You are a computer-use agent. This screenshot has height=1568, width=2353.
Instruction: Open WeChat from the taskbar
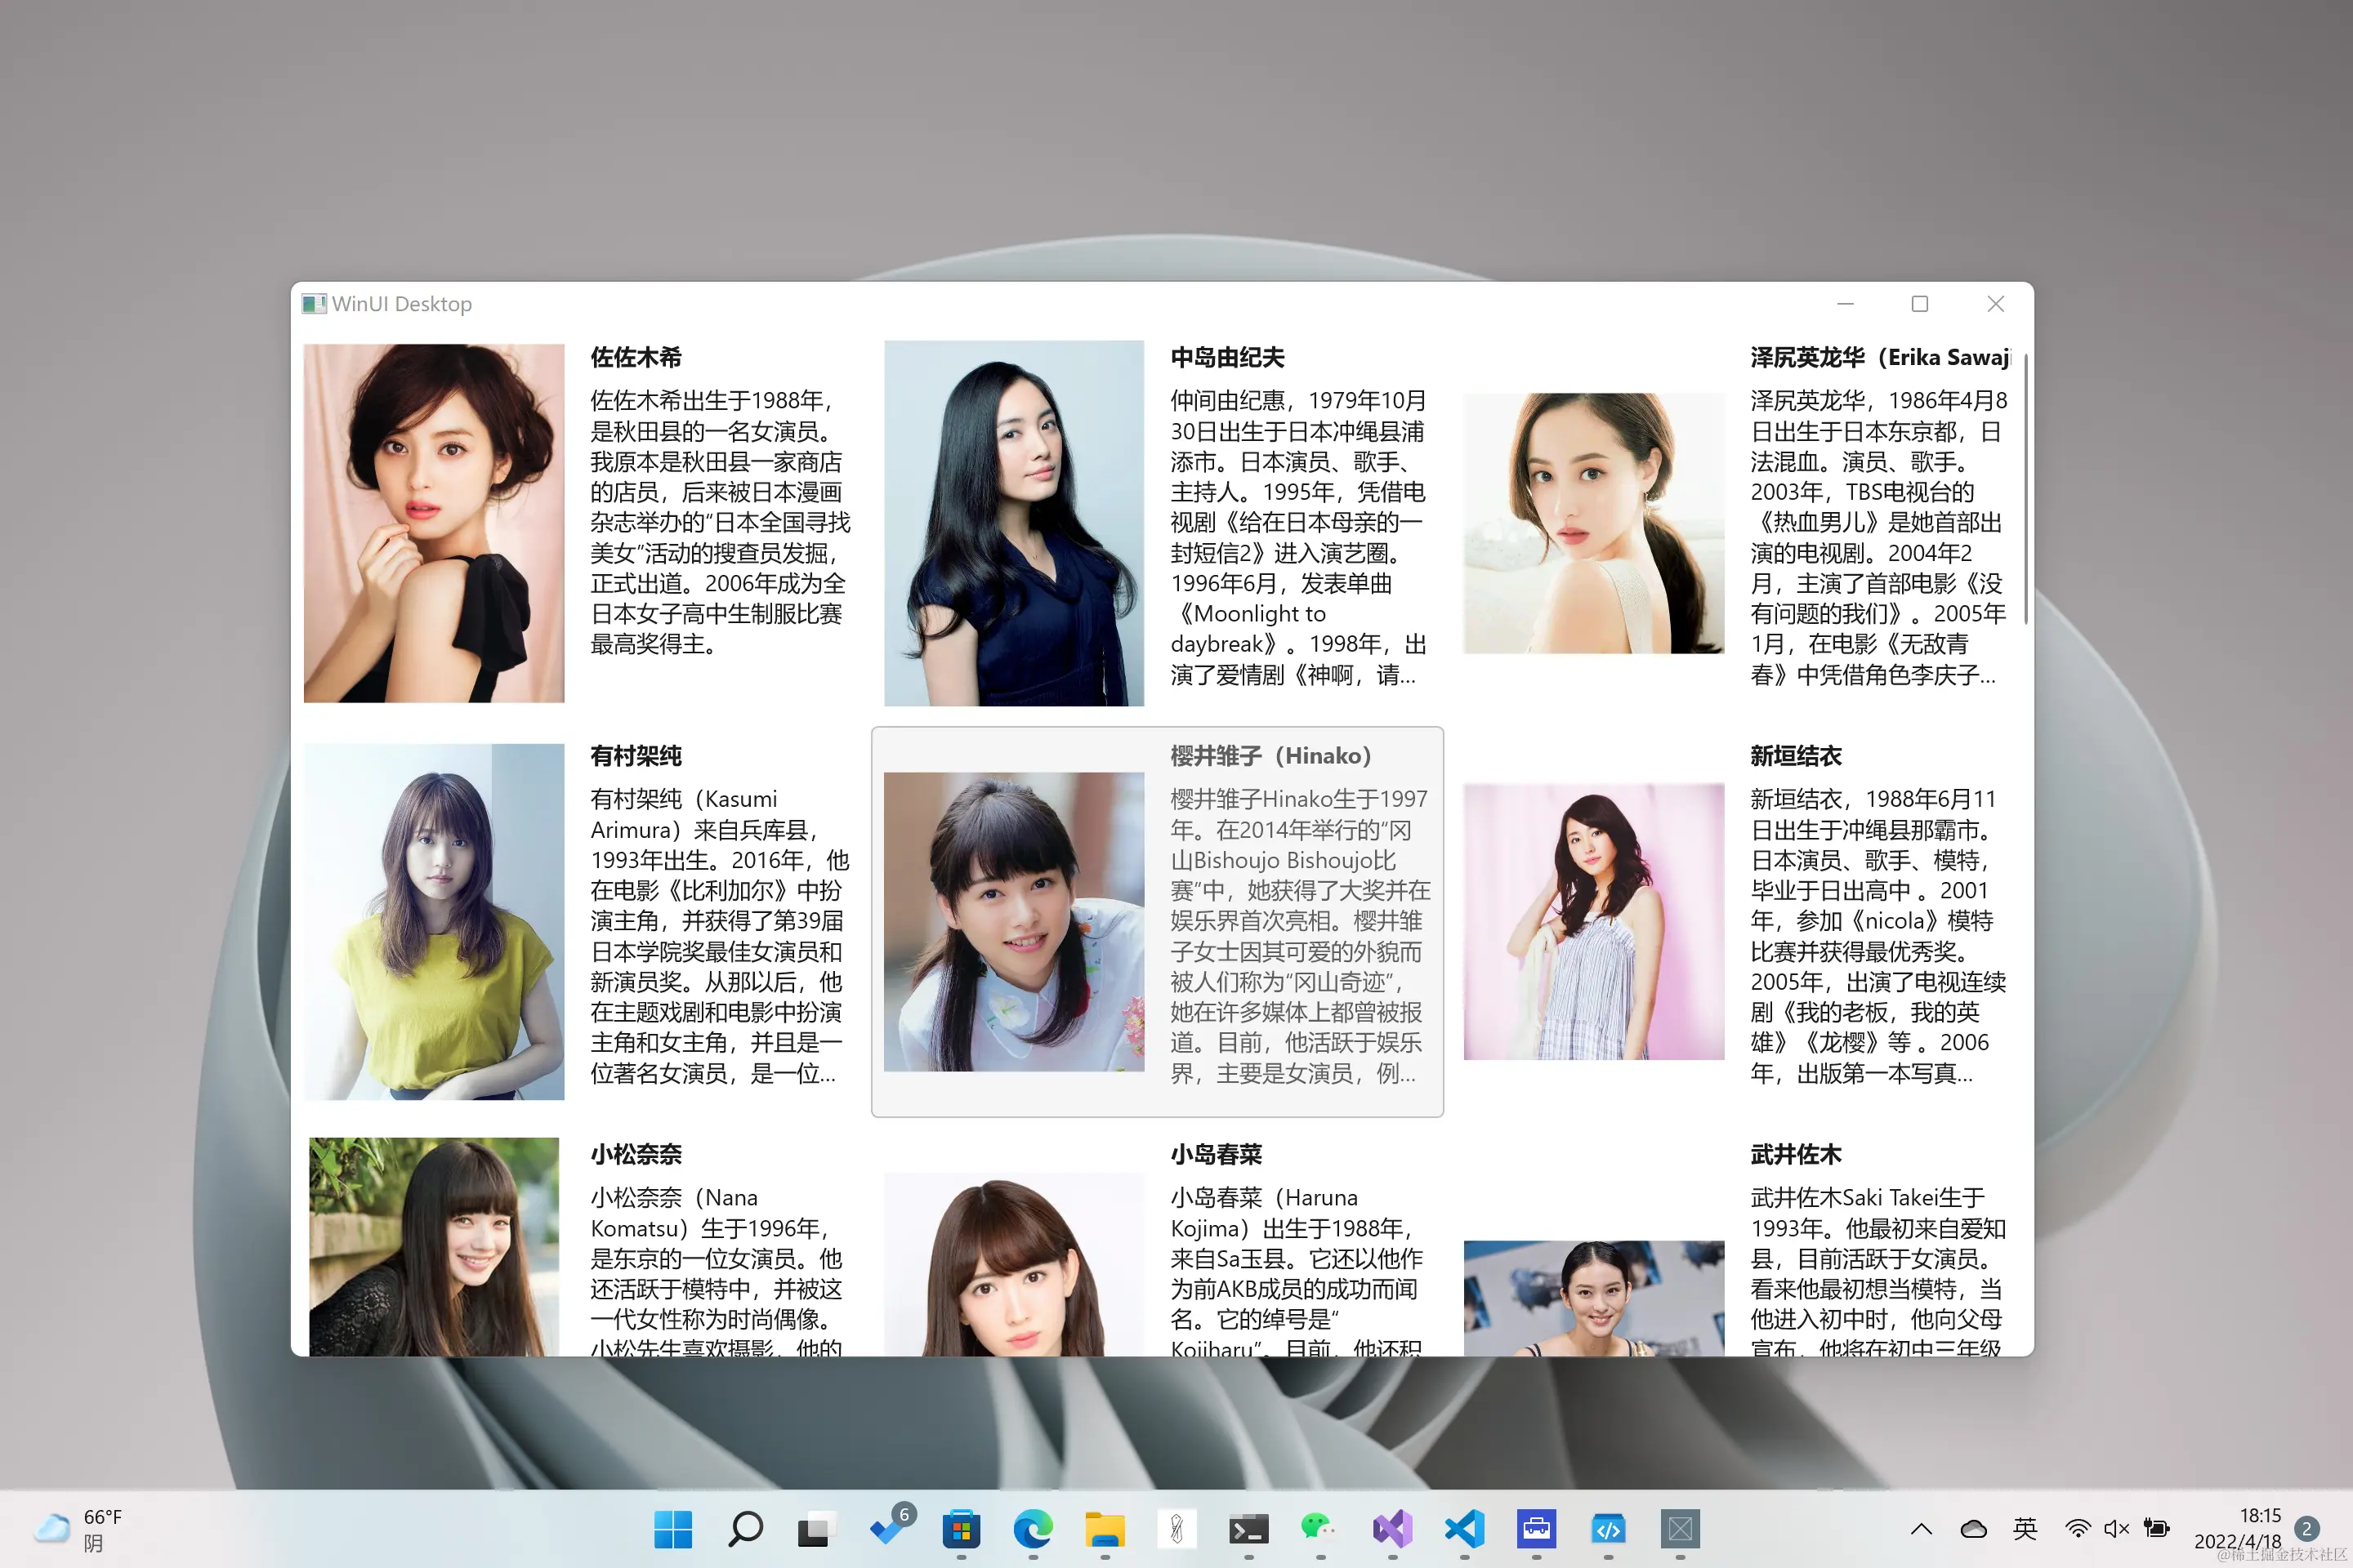tap(1319, 1529)
